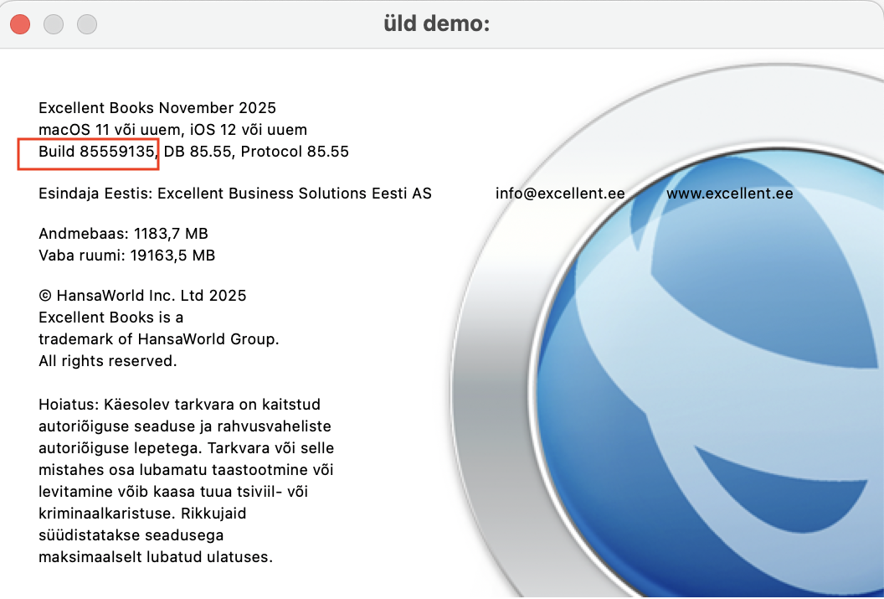Click the "Andmebaas: 1183,7 MB" database size
The image size is (884, 599).
123,234
